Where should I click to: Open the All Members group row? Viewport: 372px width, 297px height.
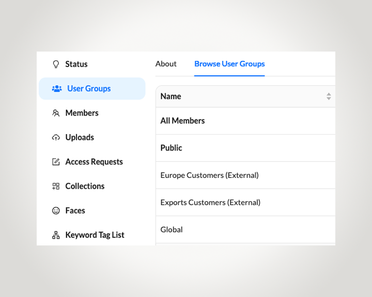[x=245, y=121]
